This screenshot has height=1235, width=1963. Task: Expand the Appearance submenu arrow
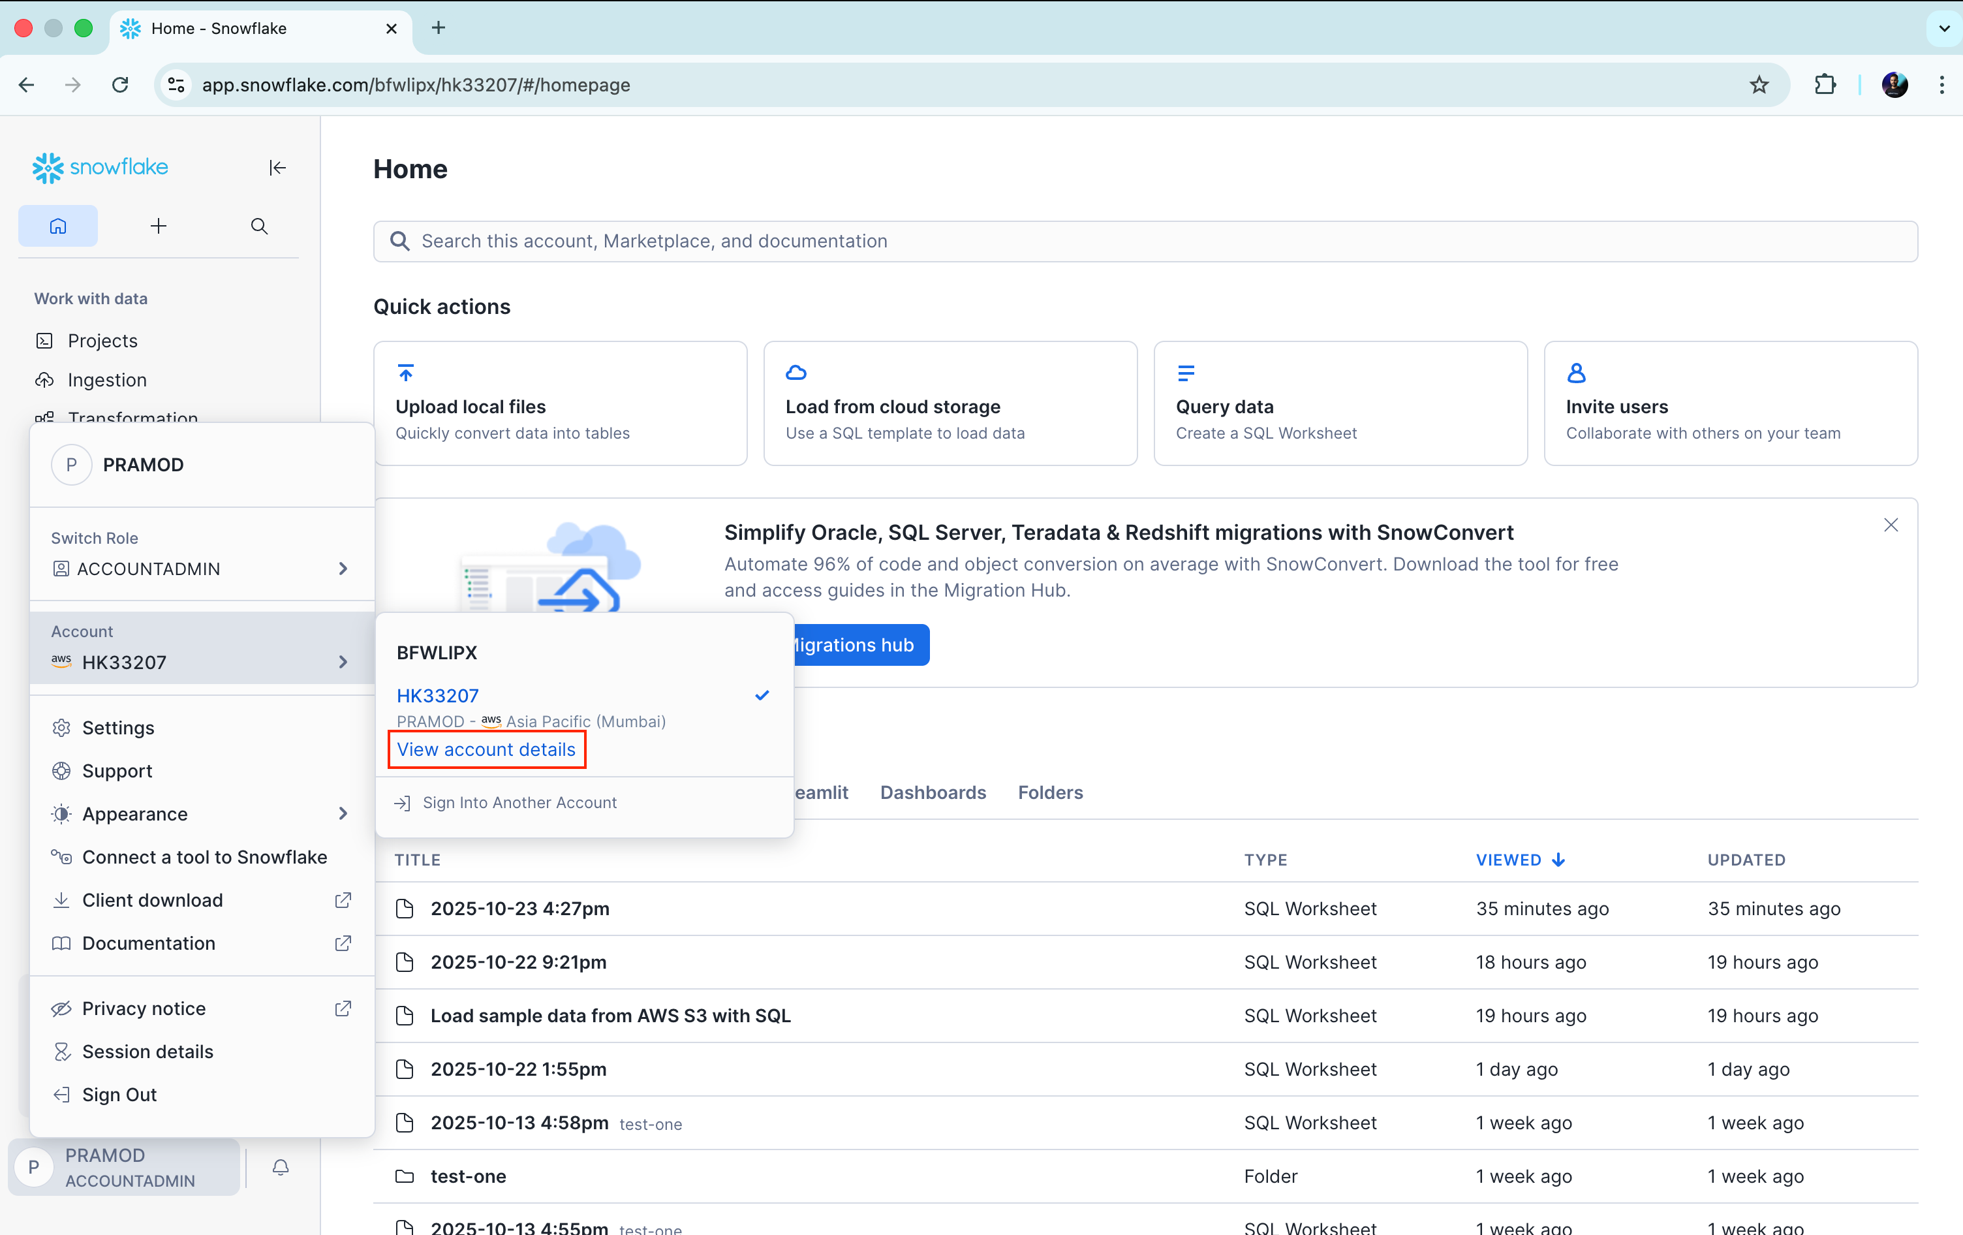(x=343, y=813)
